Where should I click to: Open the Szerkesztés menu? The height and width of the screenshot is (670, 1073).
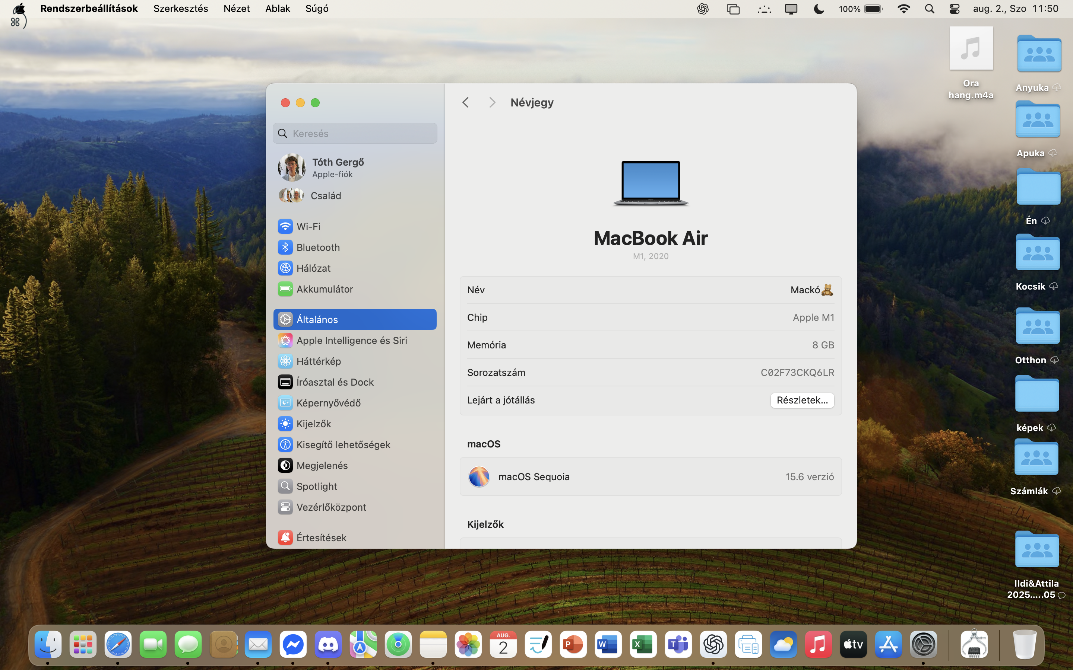[x=180, y=9]
